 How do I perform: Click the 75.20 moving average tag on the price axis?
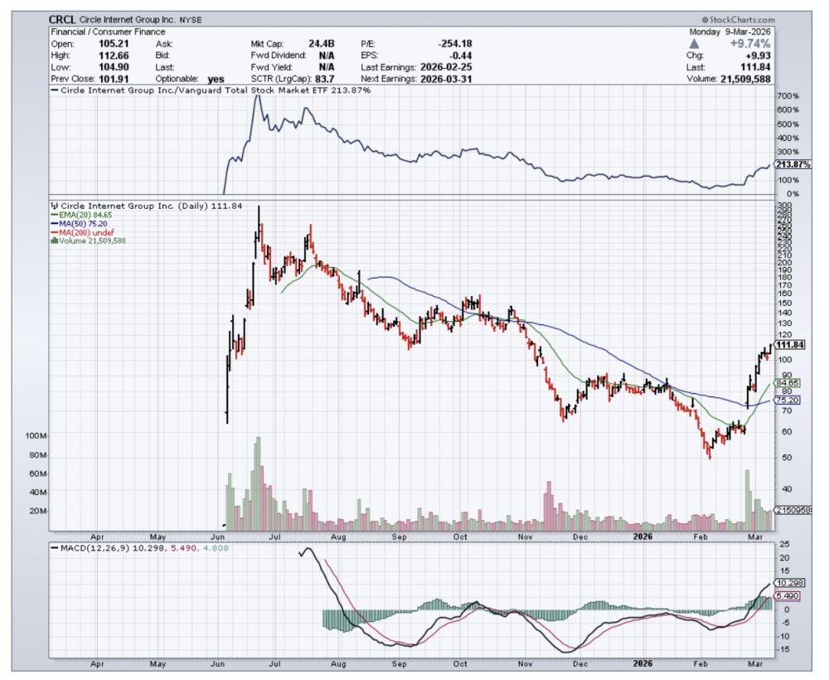pos(787,400)
